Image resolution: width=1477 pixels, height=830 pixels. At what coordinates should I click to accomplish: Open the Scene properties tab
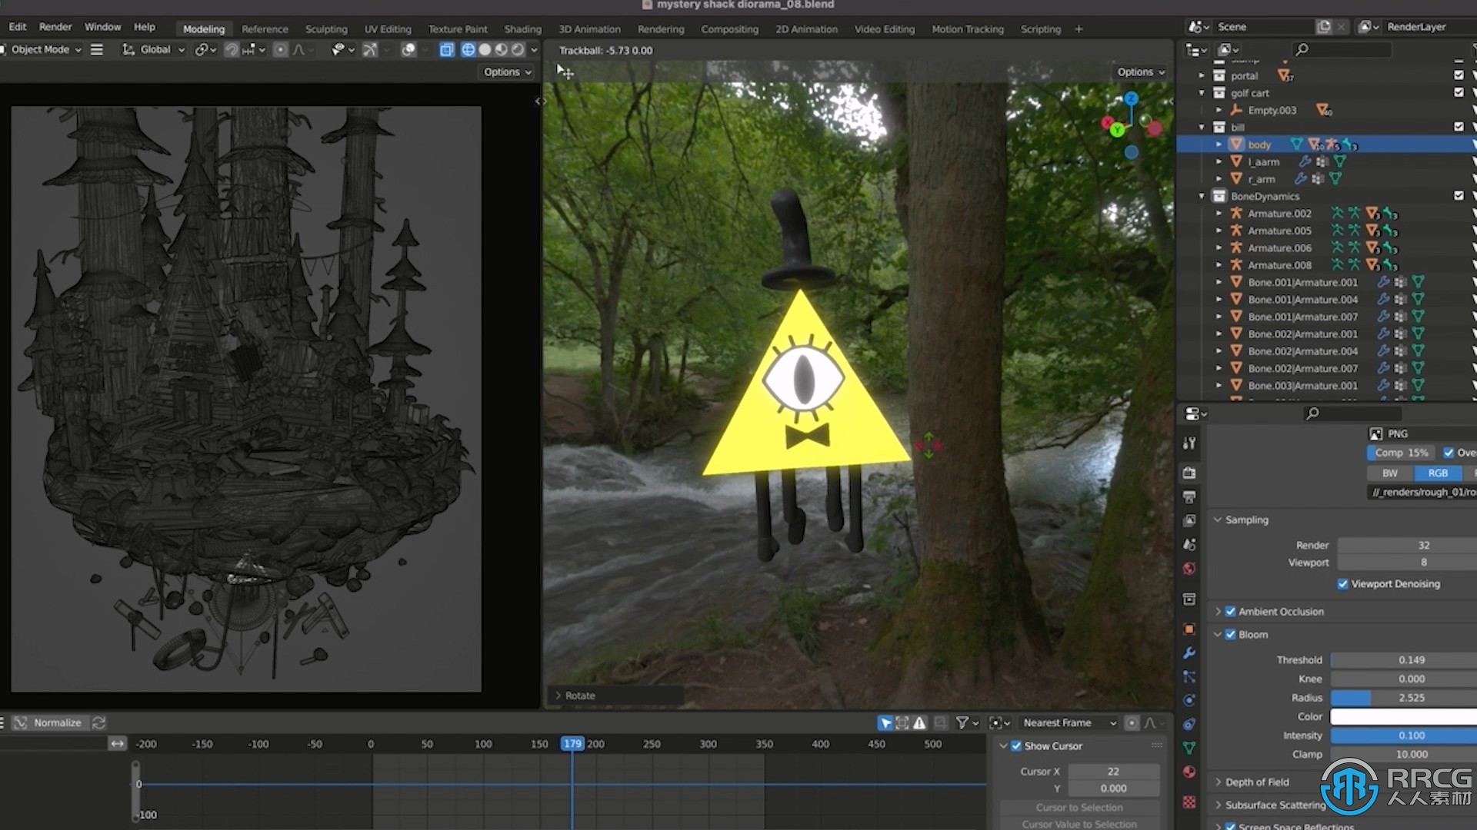pos(1189,545)
